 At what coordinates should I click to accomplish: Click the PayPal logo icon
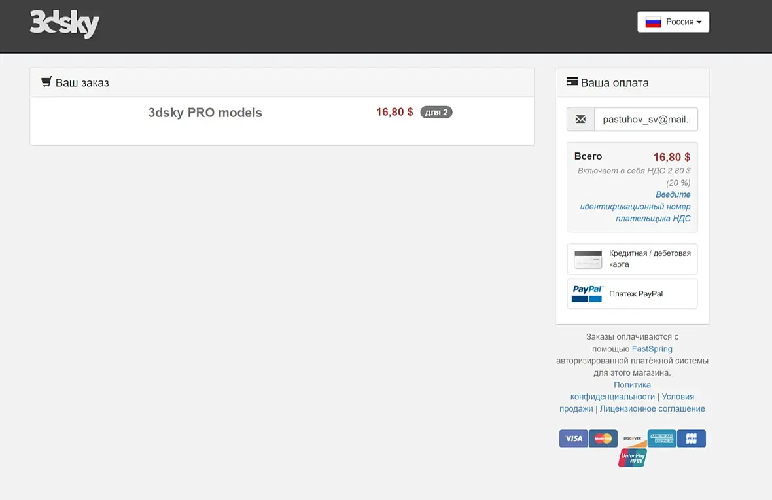[588, 294]
